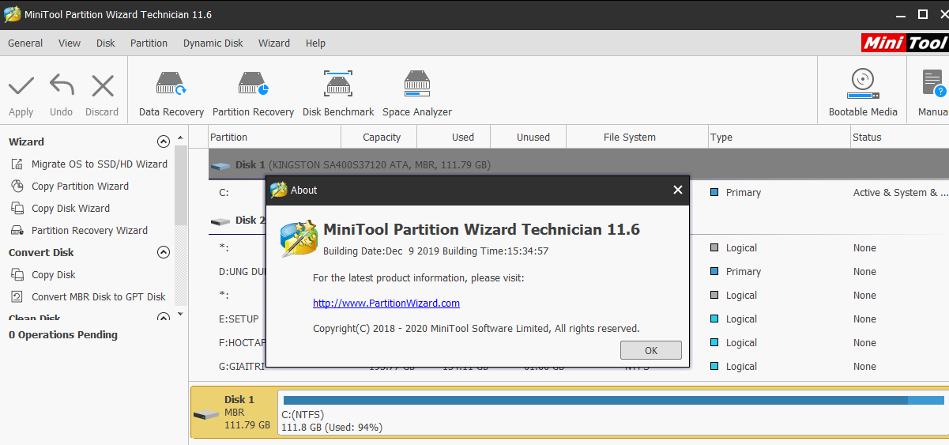Viewport: 949px width, 445px height.
Task: Confirm the About dialog with OK
Action: pos(651,350)
